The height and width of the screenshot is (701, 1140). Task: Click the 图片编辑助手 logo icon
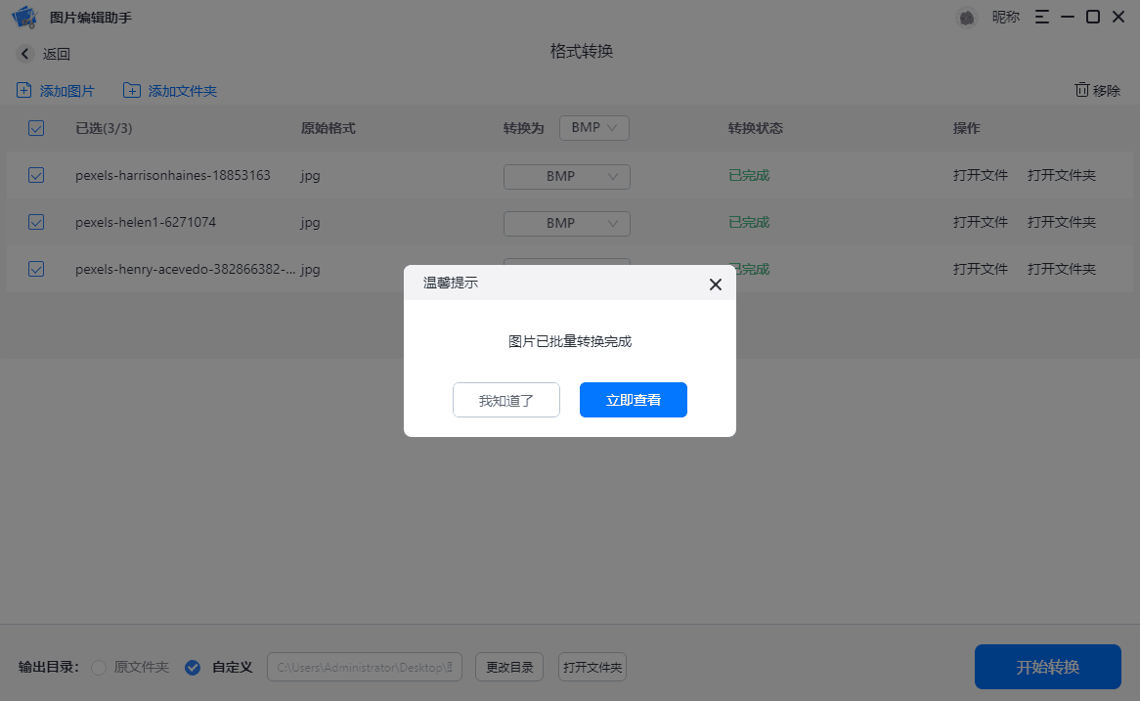tap(23, 17)
